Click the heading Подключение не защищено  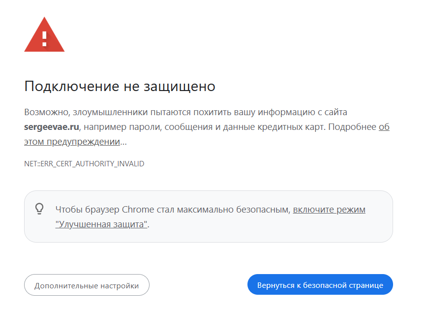click(x=120, y=86)
